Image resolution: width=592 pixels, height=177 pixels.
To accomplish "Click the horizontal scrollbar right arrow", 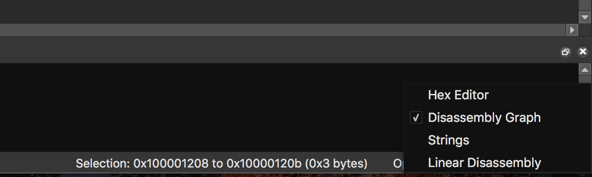I will (x=572, y=30).
